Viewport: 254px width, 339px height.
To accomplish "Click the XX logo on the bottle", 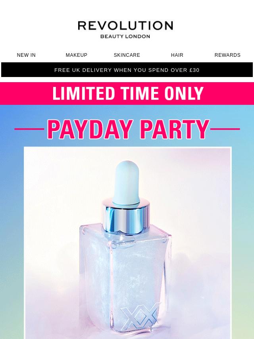I will [x=140, y=316].
